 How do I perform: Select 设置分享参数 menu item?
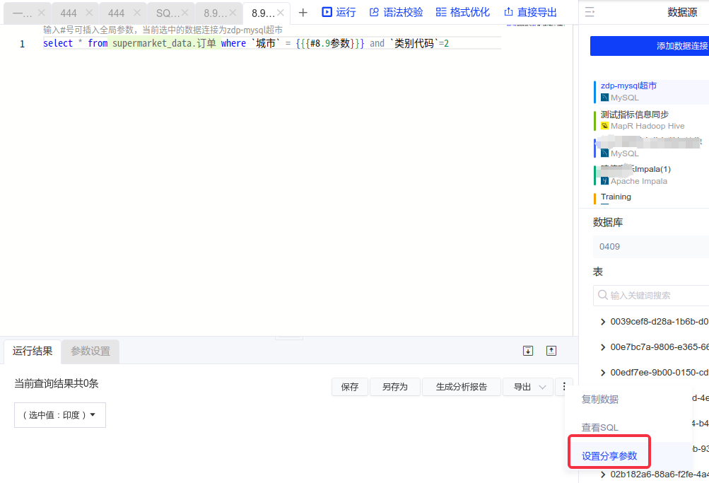point(609,456)
